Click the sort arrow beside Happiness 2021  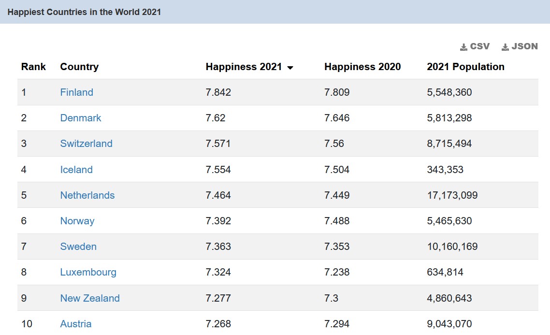pyautogui.click(x=290, y=68)
